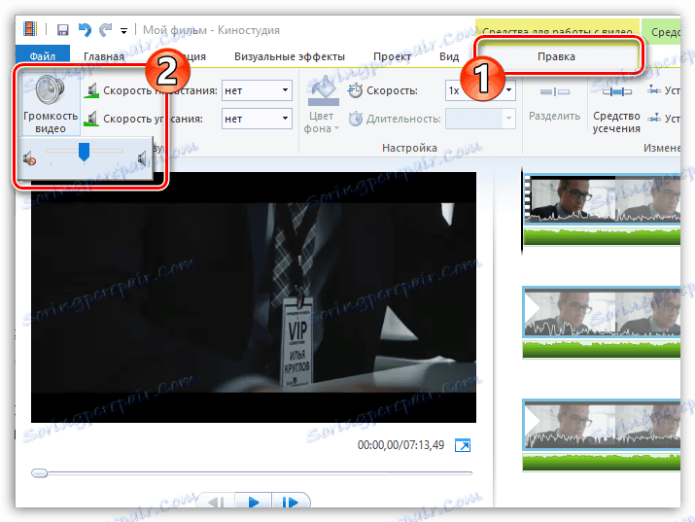Click the first clip's green audio track
The image size is (695, 522).
point(602,237)
